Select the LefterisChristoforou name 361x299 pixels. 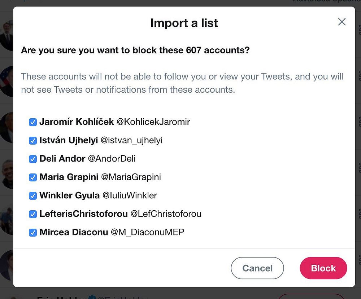83,214
